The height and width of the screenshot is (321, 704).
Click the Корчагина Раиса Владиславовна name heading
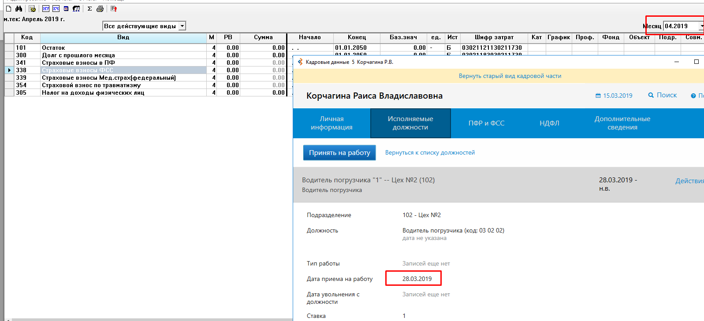pyautogui.click(x=374, y=96)
